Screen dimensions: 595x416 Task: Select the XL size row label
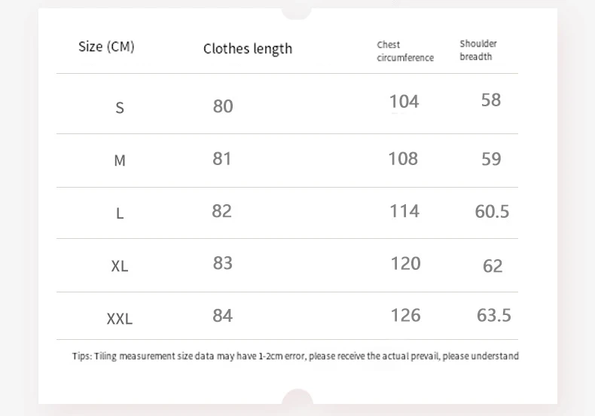tap(119, 266)
